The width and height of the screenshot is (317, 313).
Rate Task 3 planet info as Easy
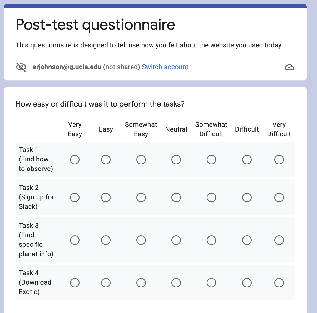click(x=106, y=240)
